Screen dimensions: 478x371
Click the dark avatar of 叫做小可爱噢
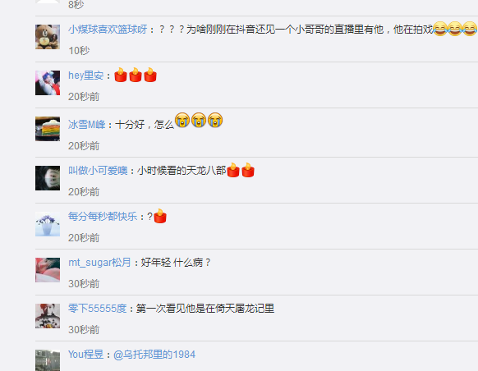click(48, 178)
